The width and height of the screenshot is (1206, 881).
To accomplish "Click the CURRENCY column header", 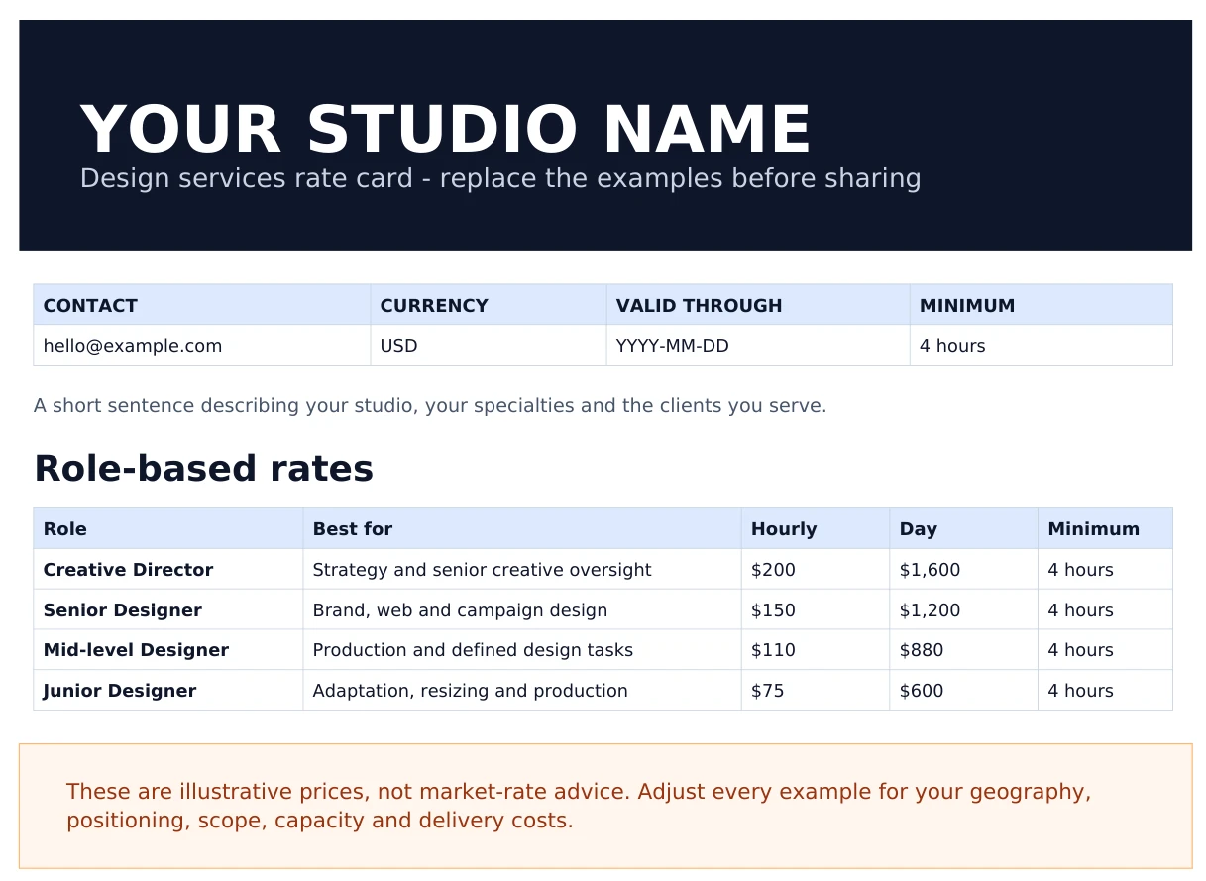I will 489,305.
